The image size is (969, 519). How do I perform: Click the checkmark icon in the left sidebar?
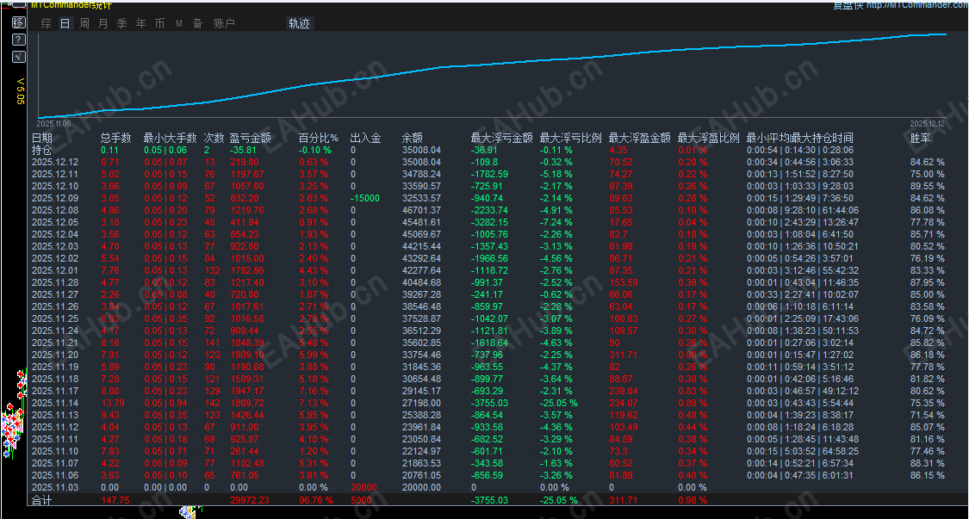click(18, 58)
